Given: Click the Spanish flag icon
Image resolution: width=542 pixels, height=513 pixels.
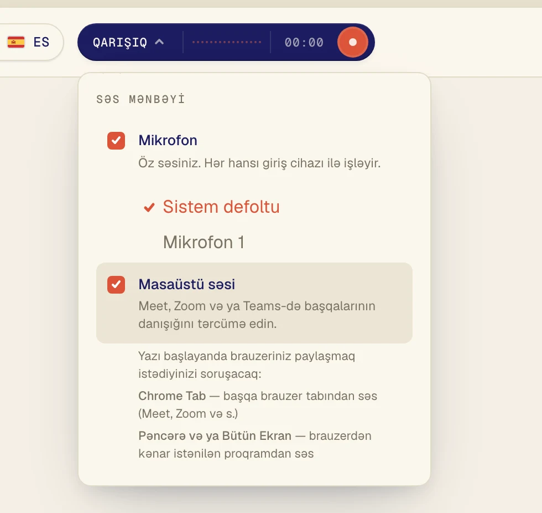Looking at the screenshot, I should point(16,42).
